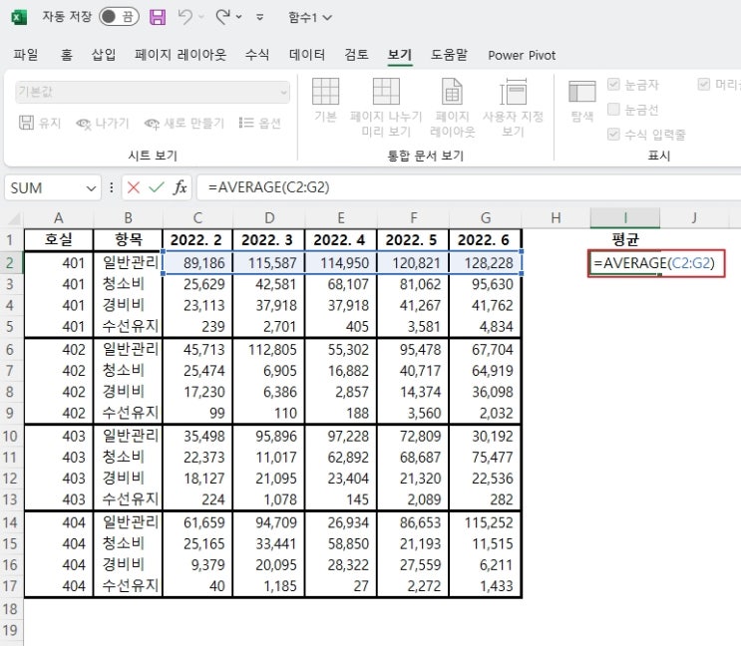741x646 pixels.
Task: Open the 데이터 tab
Action: point(307,55)
